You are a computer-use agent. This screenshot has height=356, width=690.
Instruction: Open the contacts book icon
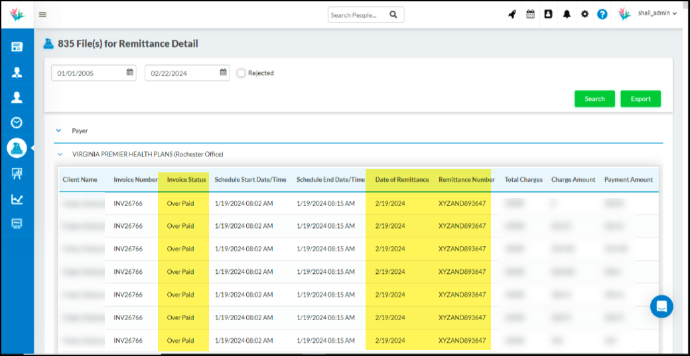click(548, 15)
